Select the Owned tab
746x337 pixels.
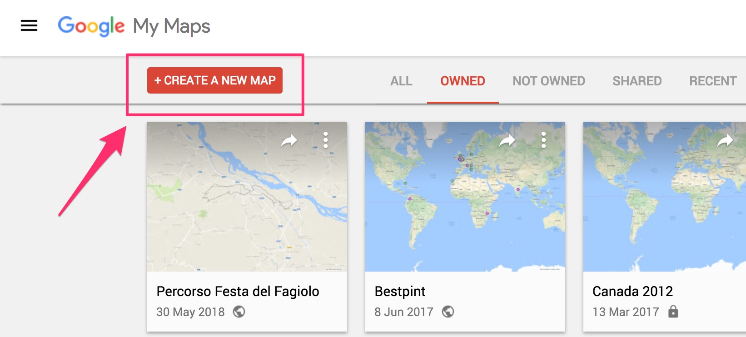pos(463,81)
